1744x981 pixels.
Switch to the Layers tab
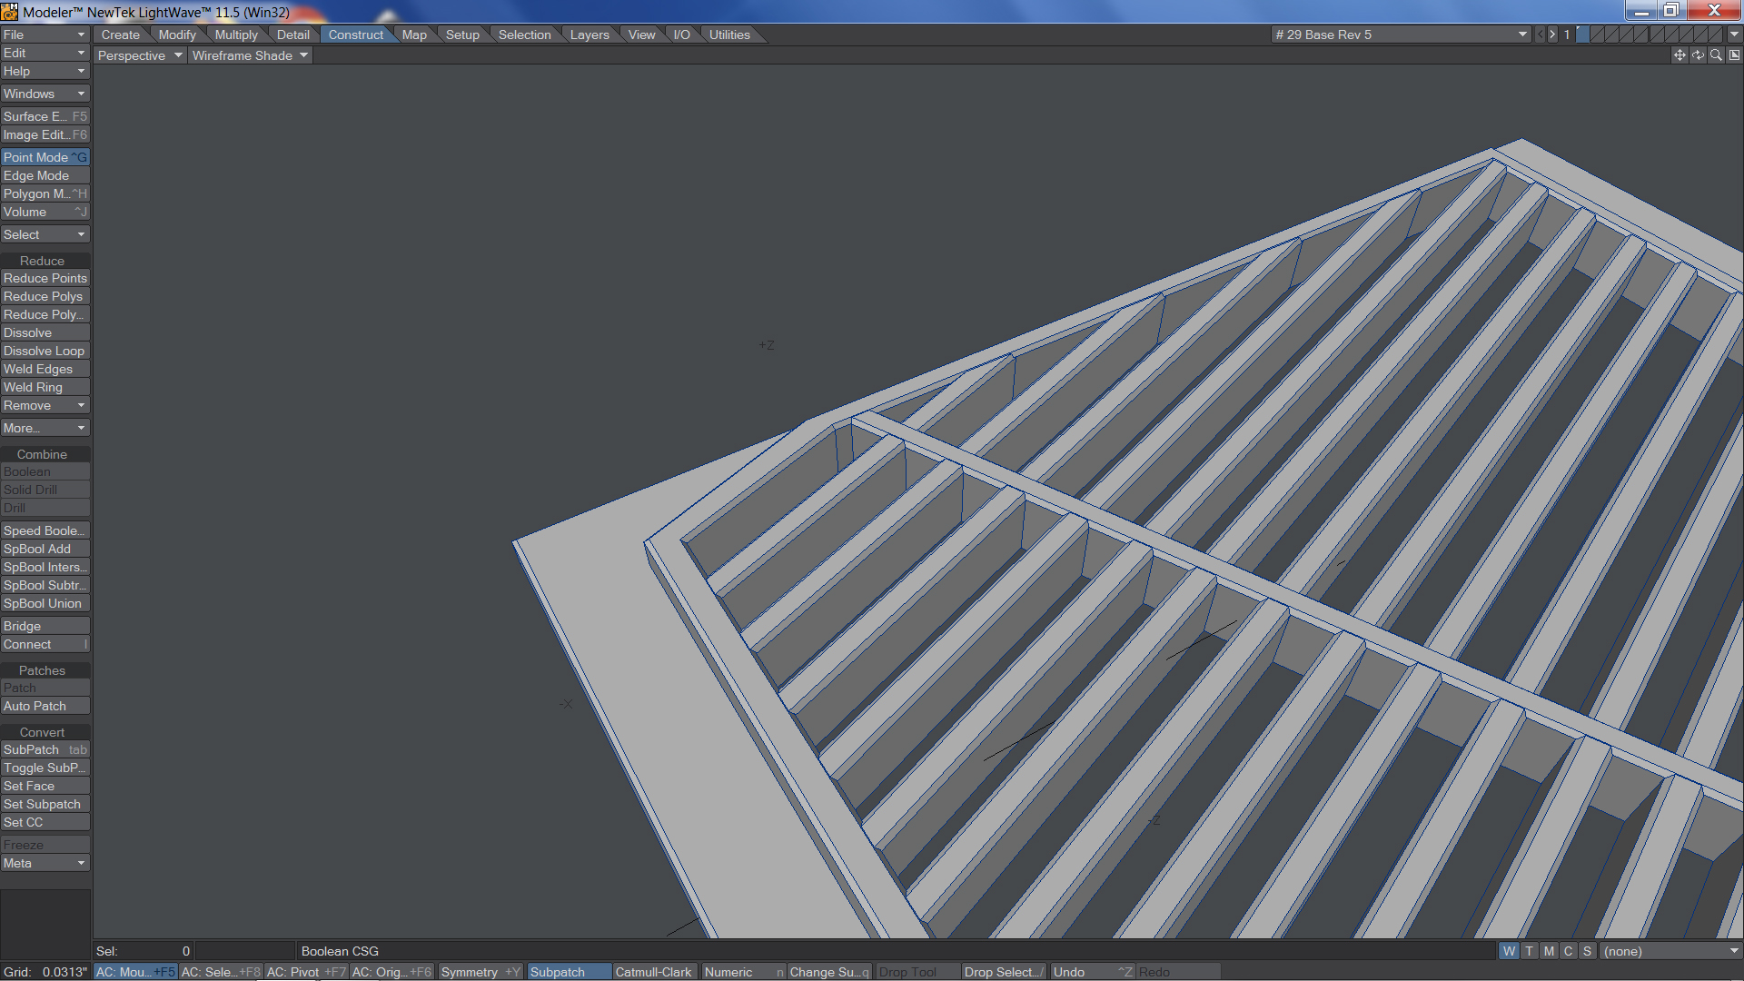point(590,35)
